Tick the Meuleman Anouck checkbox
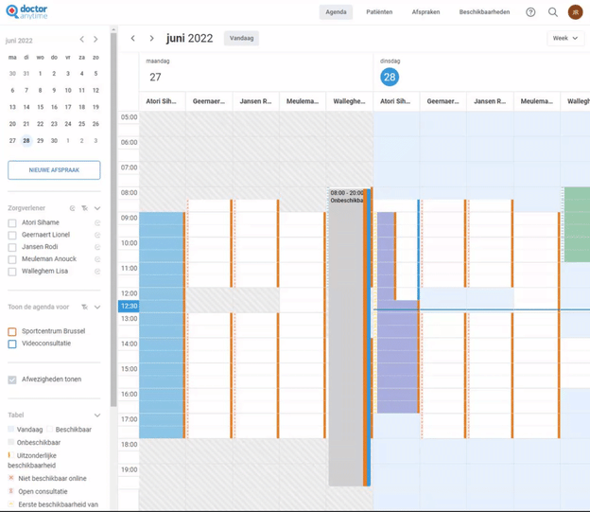The height and width of the screenshot is (512, 590). coord(12,259)
